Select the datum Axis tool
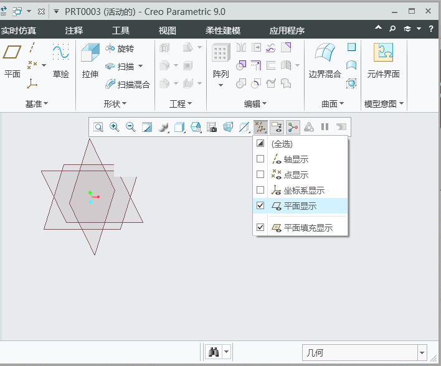The width and height of the screenshot is (441, 366). (32, 47)
